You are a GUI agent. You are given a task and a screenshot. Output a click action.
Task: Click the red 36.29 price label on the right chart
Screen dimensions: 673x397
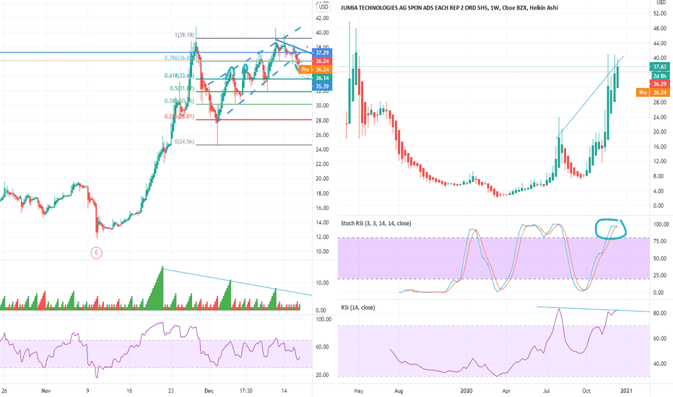point(659,84)
